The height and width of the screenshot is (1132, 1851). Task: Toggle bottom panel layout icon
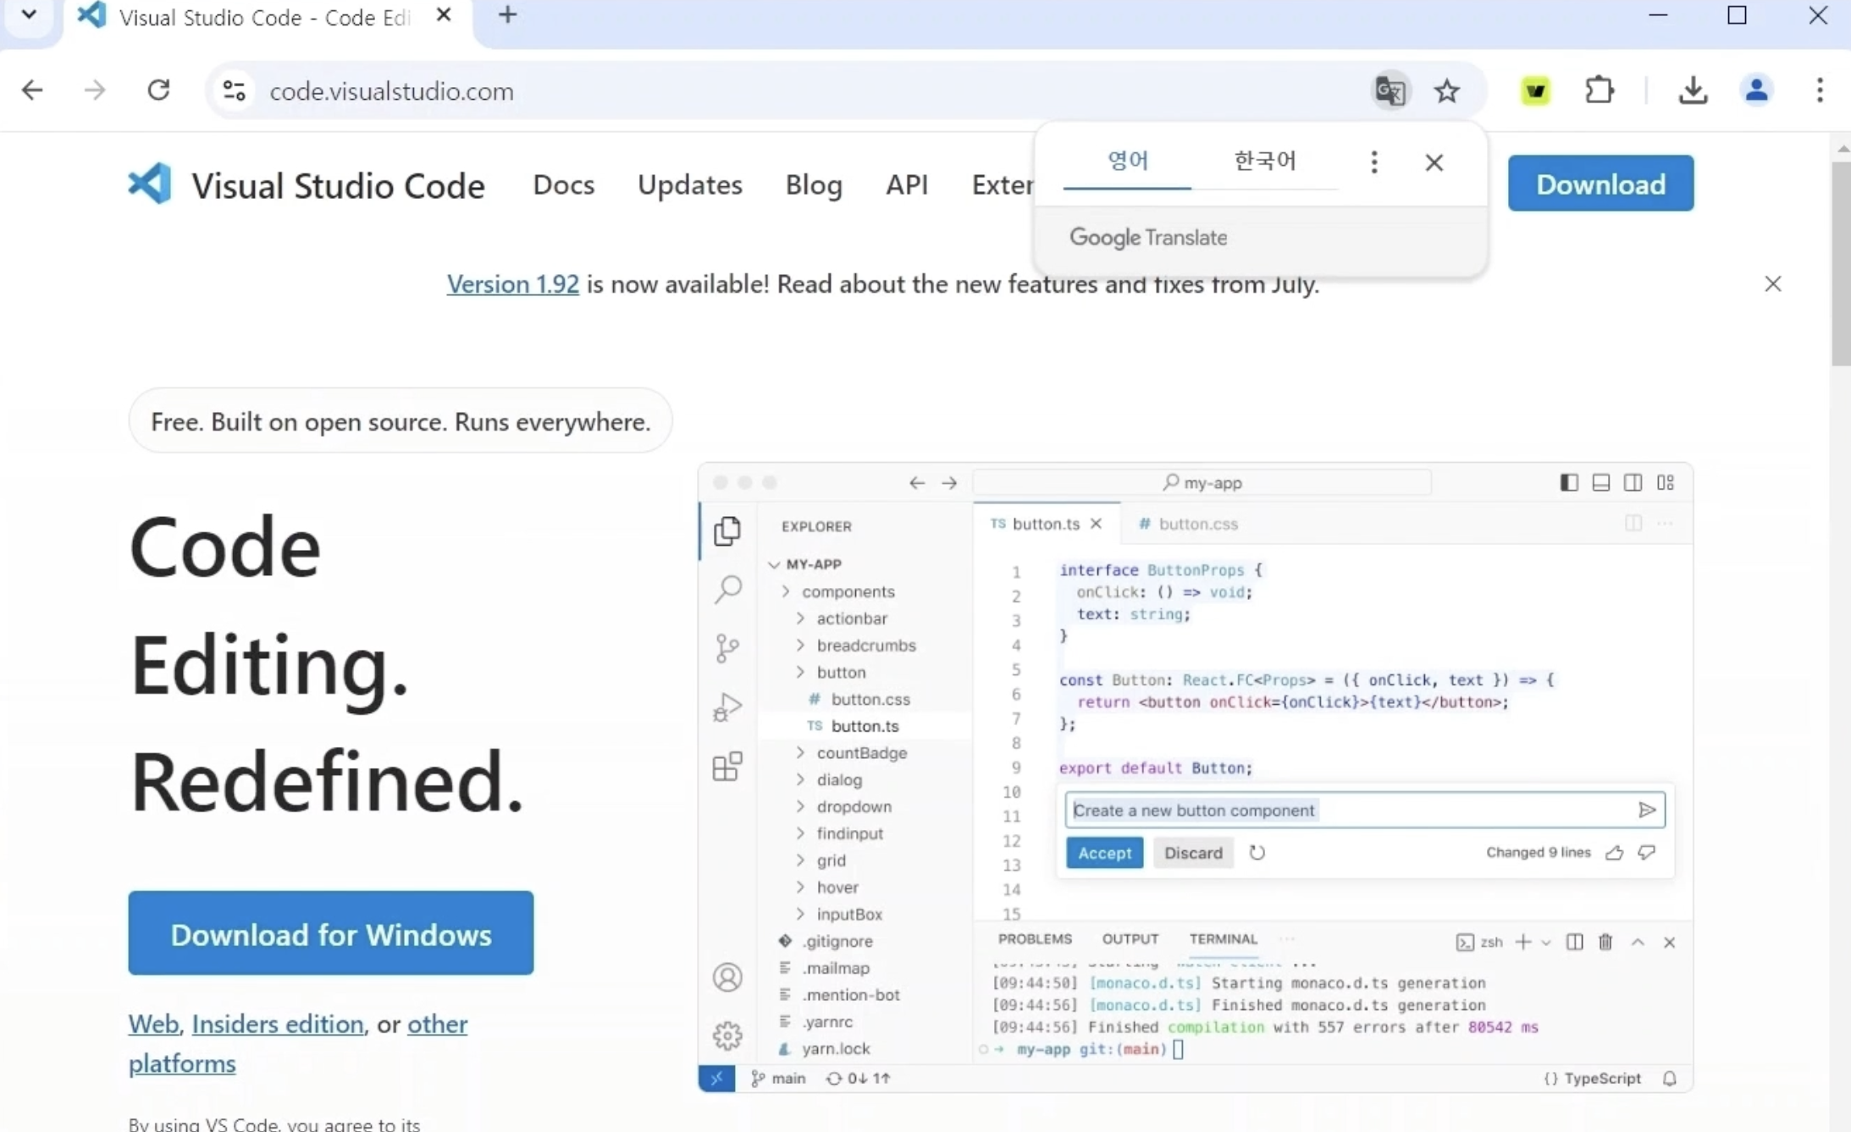[1601, 482]
